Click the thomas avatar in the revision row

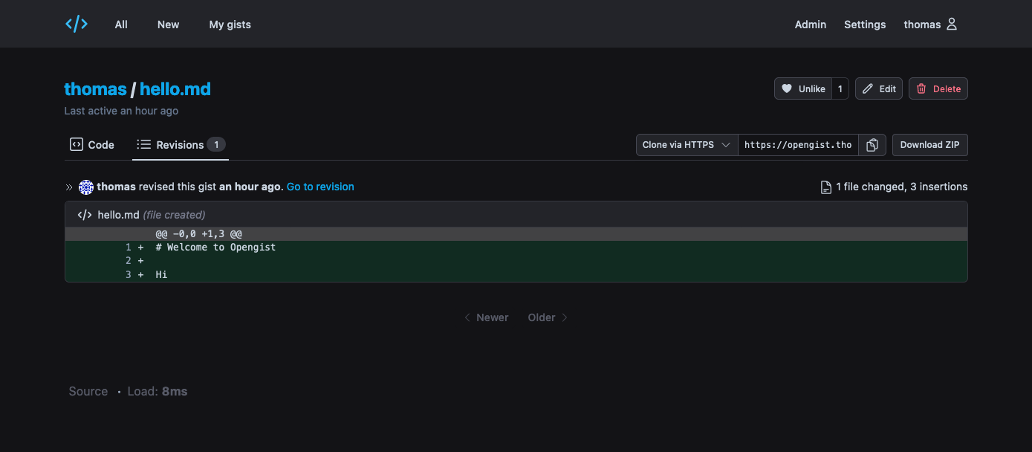(86, 187)
